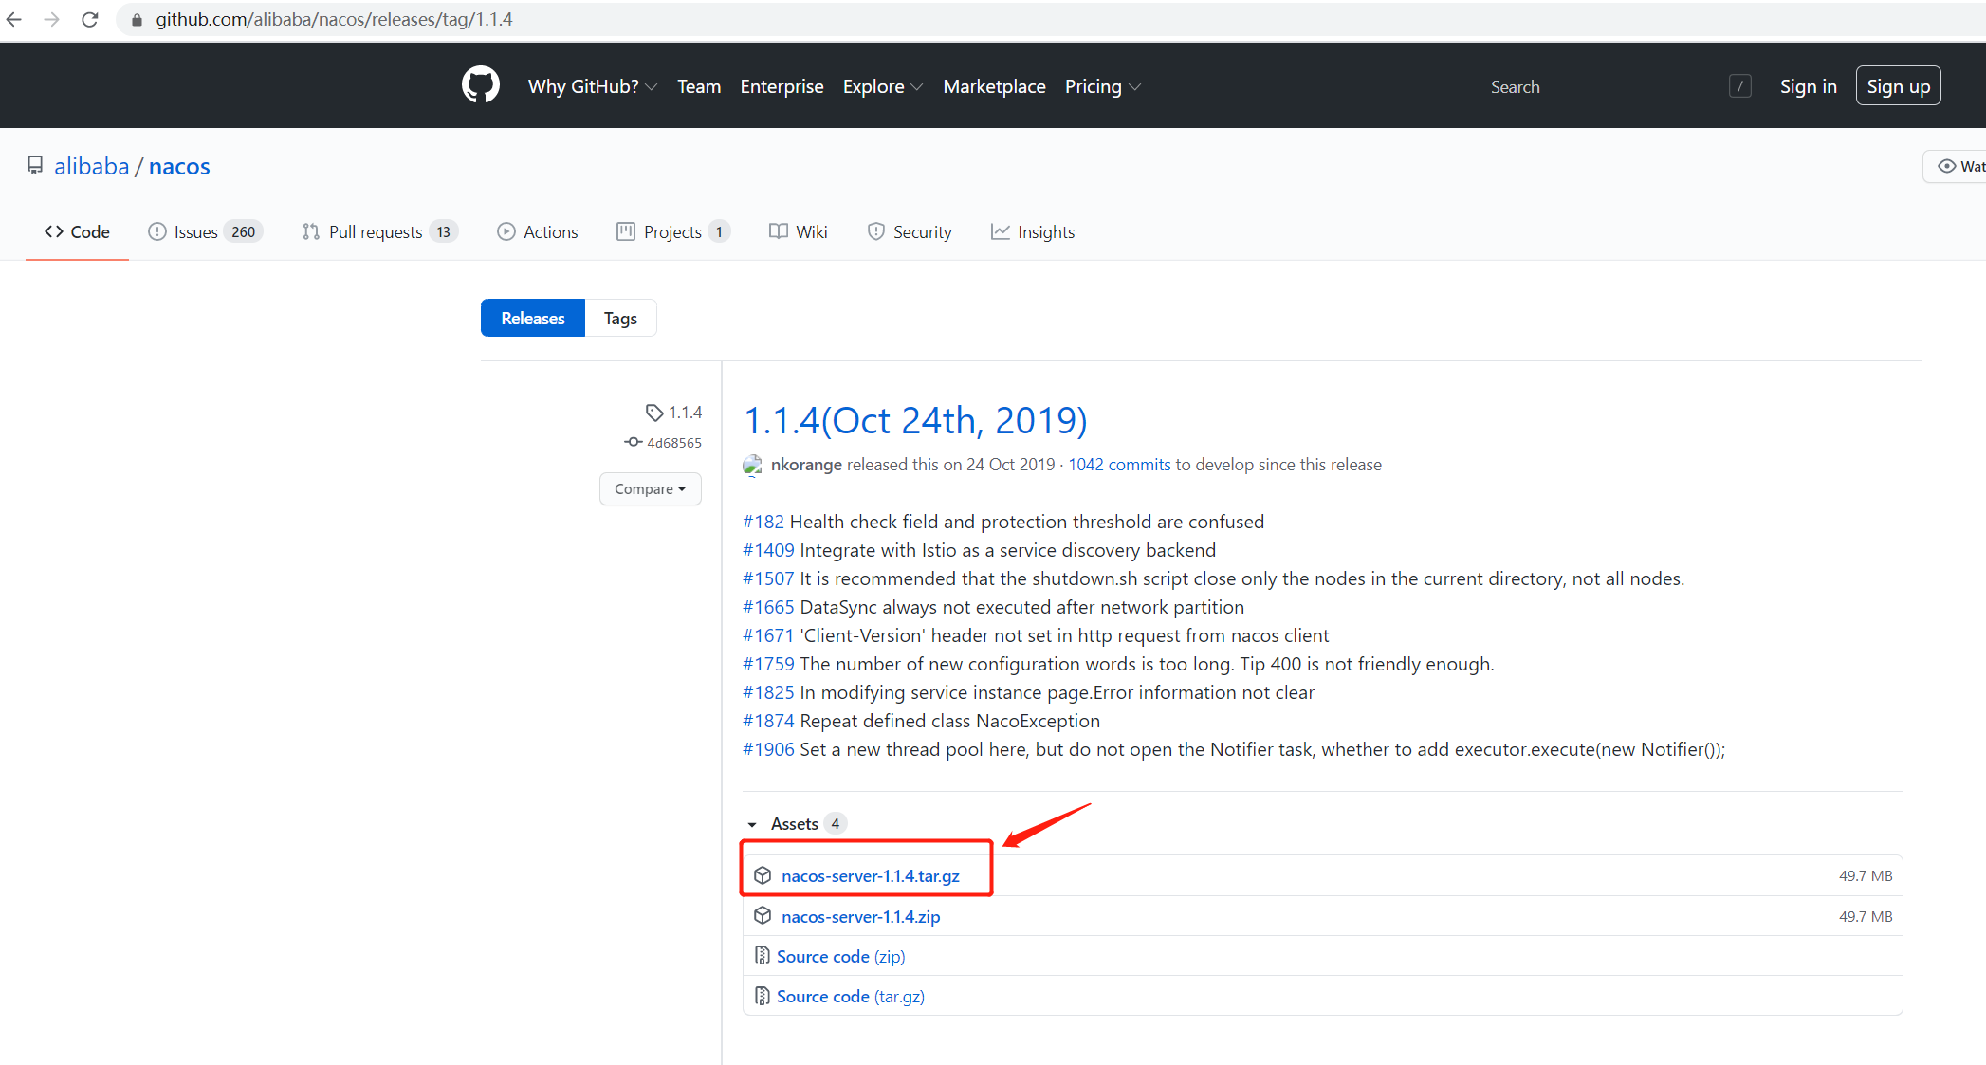The width and height of the screenshot is (1986, 1065).
Task: Download Source code (tar.gz)
Action: pyautogui.click(x=851, y=996)
